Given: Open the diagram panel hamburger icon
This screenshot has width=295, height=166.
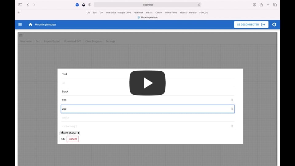Looking at the screenshot, I should pyautogui.click(x=21, y=35).
